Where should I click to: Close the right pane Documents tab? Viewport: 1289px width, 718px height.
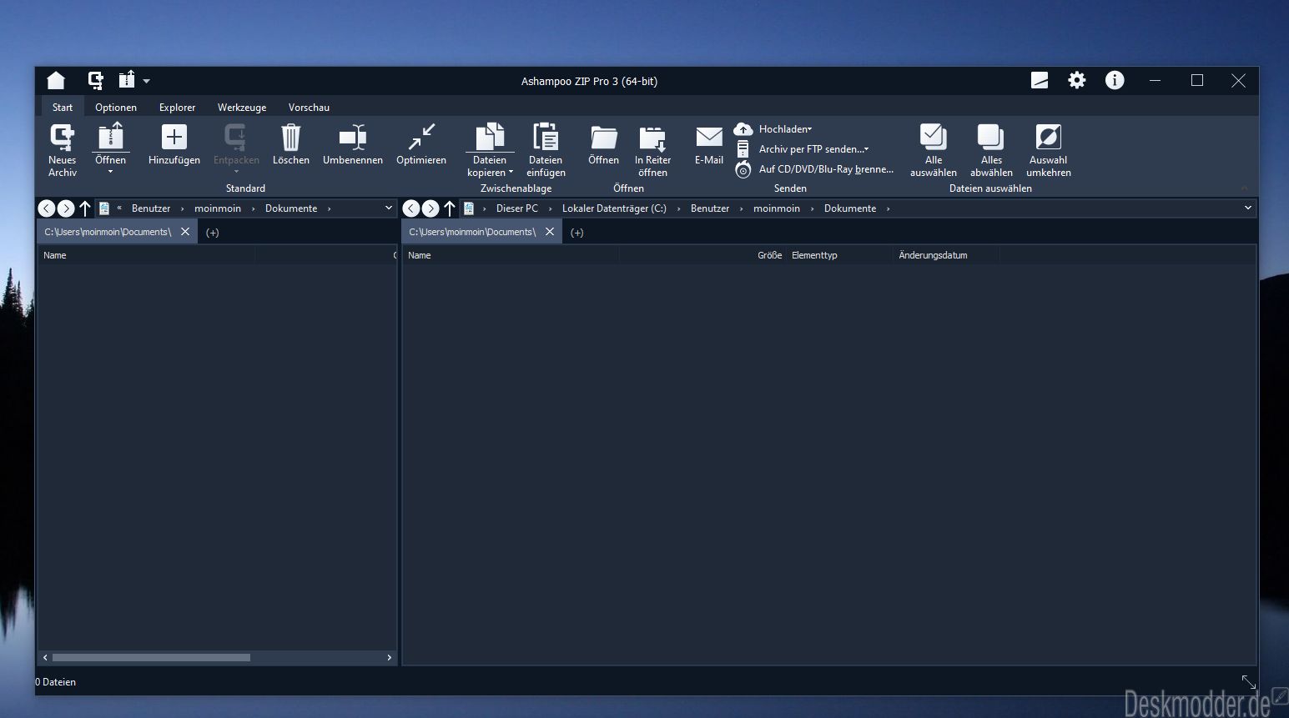click(x=550, y=232)
